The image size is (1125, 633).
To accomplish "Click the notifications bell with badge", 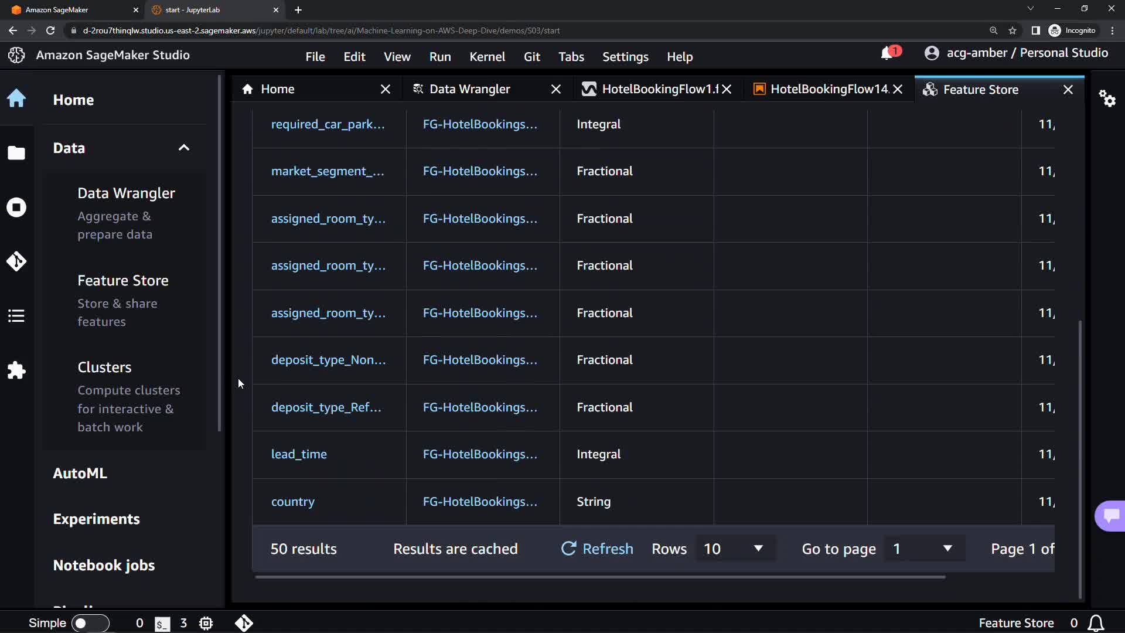I will [889, 53].
